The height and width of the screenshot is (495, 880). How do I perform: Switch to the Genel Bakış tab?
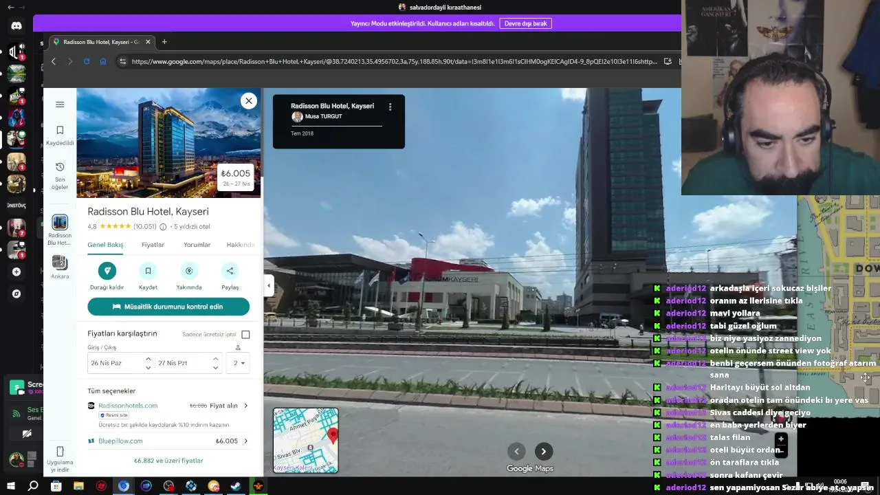click(105, 245)
